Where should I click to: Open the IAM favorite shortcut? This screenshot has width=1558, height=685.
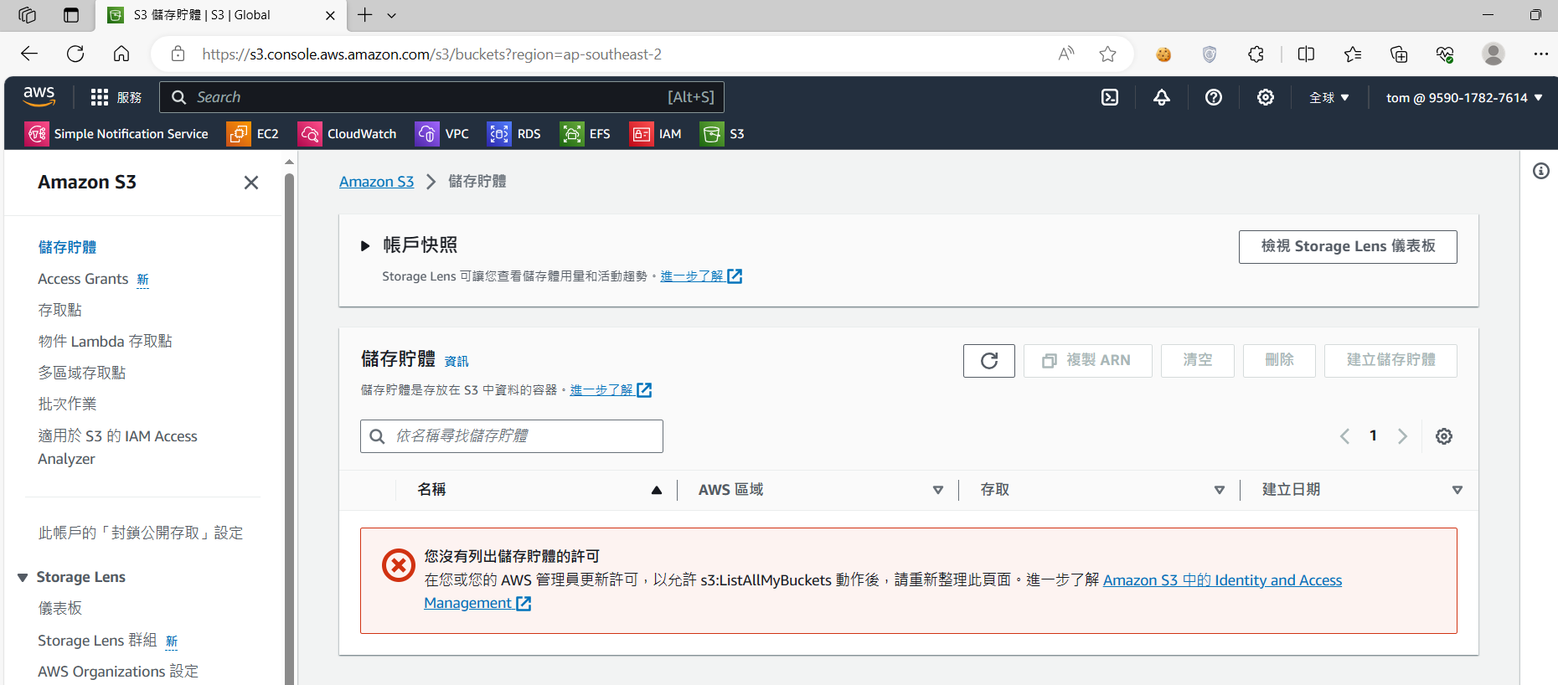(656, 134)
